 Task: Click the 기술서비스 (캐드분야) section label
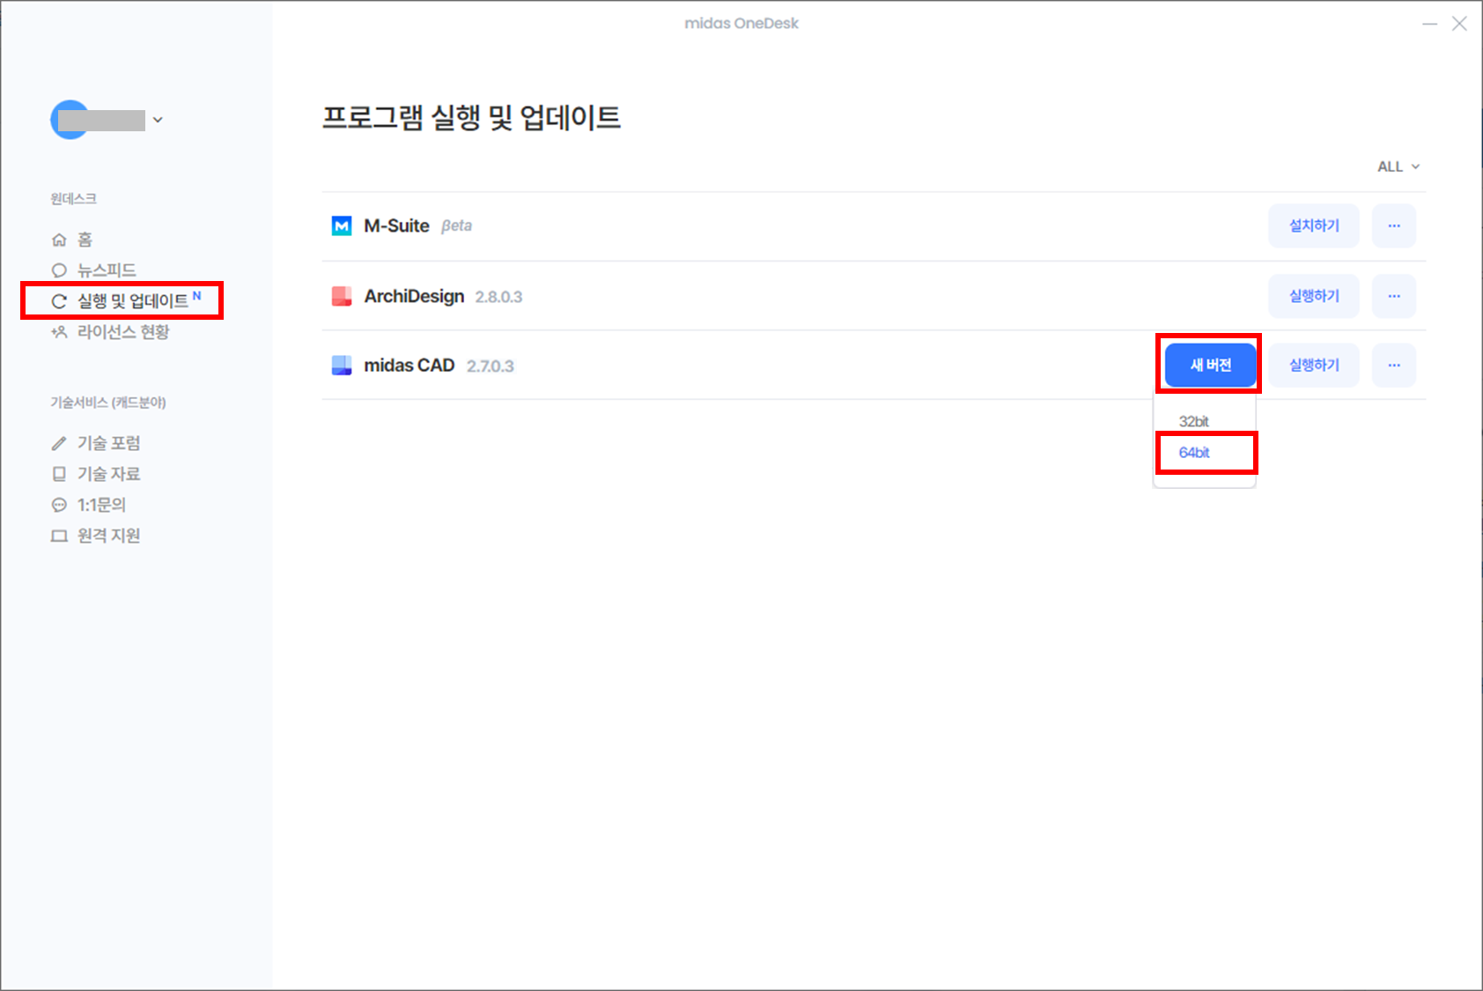click(x=108, y=403)
